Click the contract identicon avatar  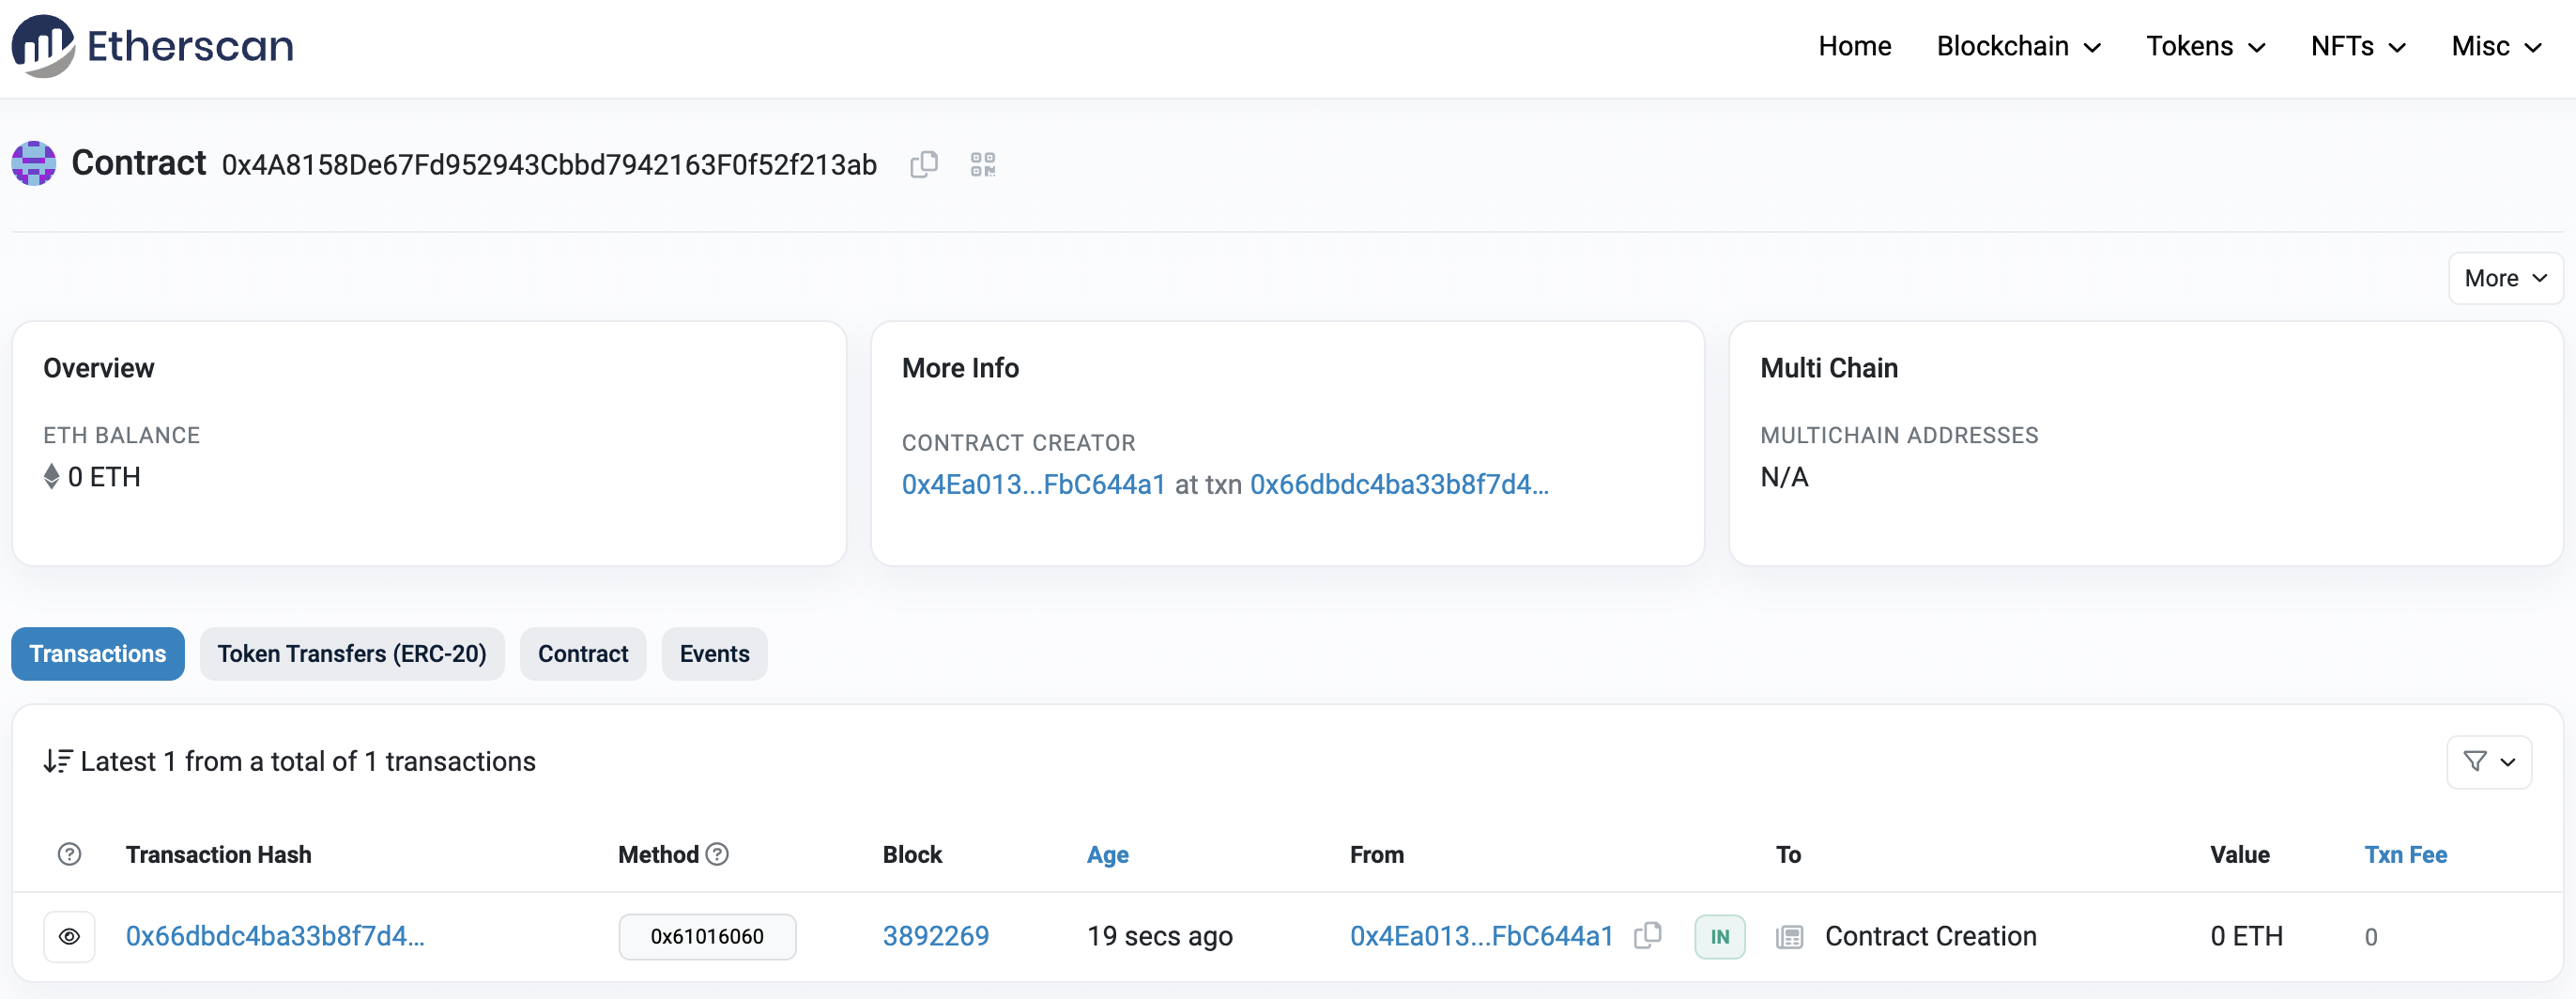(x=34, y=163)
